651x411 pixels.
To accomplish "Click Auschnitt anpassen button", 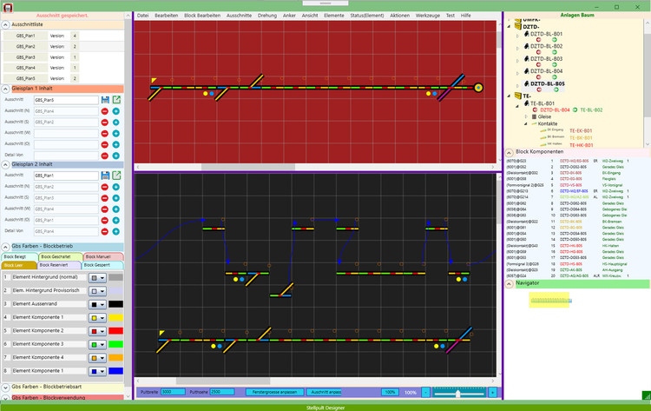I will tap(330, 392).
